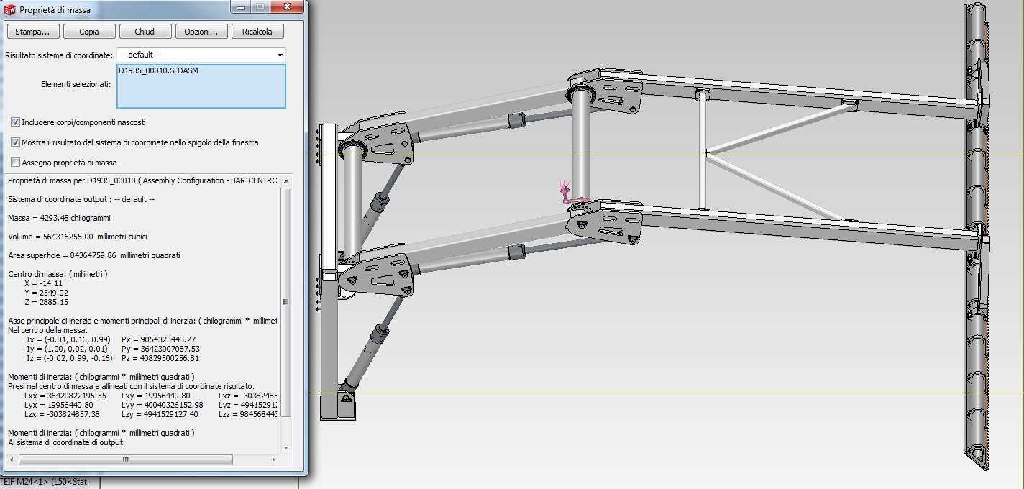The image size is (1024, 489).
Task: Click the Stampa... button
Action: (32, 32)
